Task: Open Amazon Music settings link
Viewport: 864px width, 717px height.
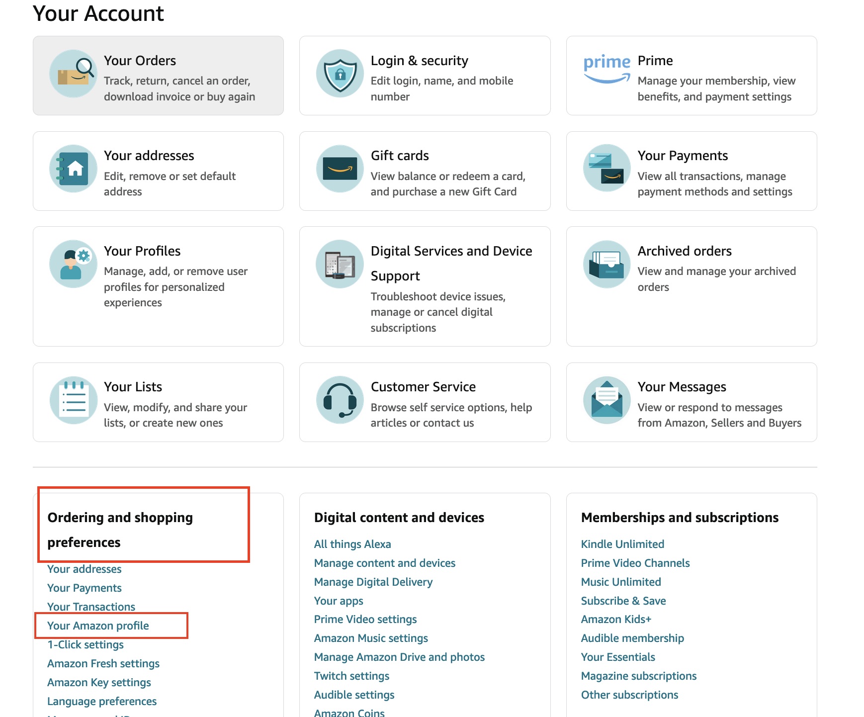Action: click(370, 638)
